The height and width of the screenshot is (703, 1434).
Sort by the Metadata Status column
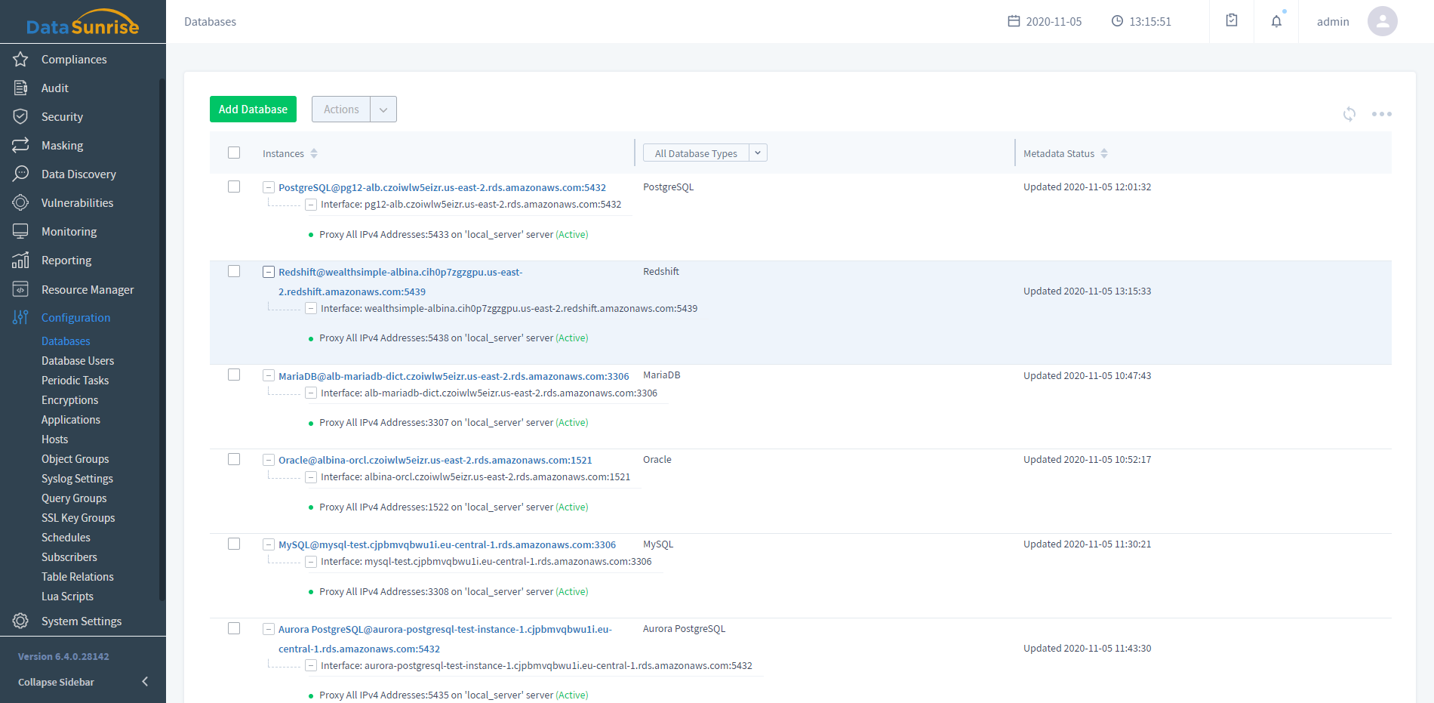pyautogui.click(x=1104, y=153)
